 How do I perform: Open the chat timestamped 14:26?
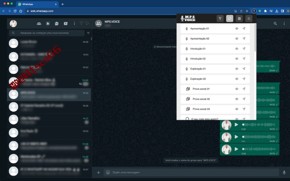coord(49,107)
